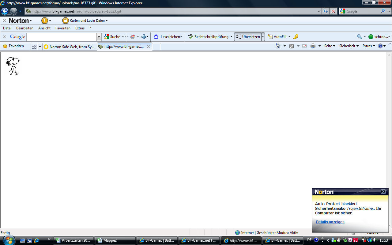
Task: Open the Norton logo dropdown menu
Action: point(20,21)
